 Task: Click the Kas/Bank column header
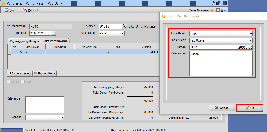pos(60,47)
